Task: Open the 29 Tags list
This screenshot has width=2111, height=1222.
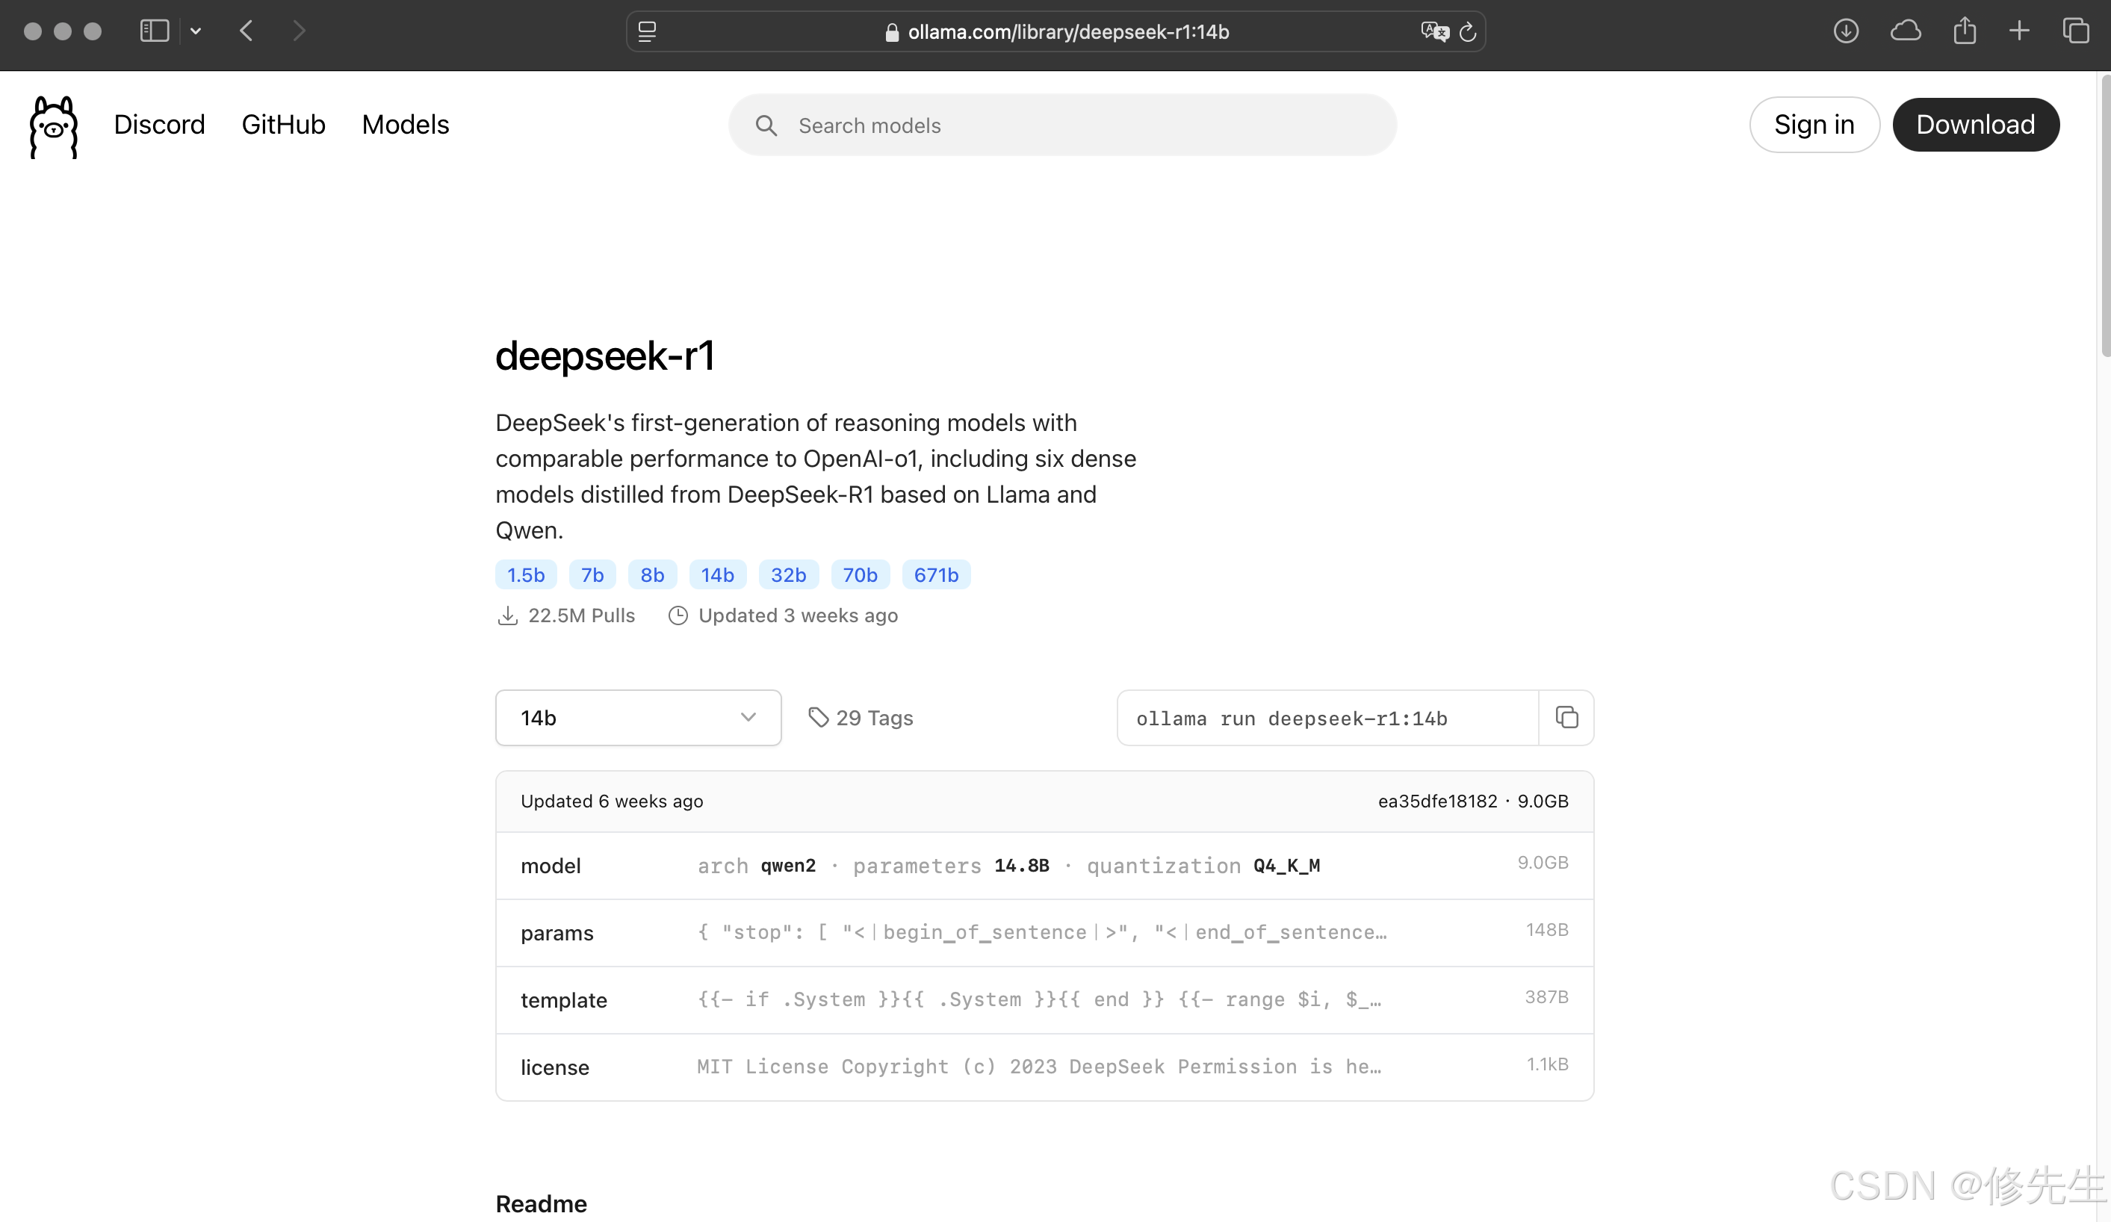Action: tap(874, 718)
